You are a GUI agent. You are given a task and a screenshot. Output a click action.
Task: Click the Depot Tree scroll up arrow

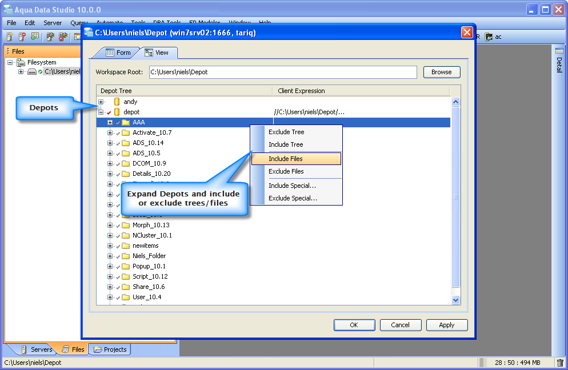click(x=455, y=102)
